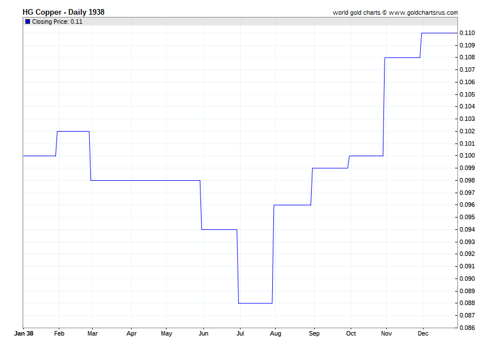Image resolution: width=480 pixels, height=348 pixels.
Task: Click the 0.110 price axis label
Action: (467, 33)
